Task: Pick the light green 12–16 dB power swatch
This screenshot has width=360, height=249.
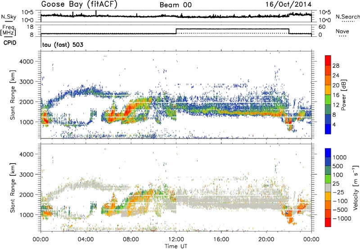Action: 328,100
